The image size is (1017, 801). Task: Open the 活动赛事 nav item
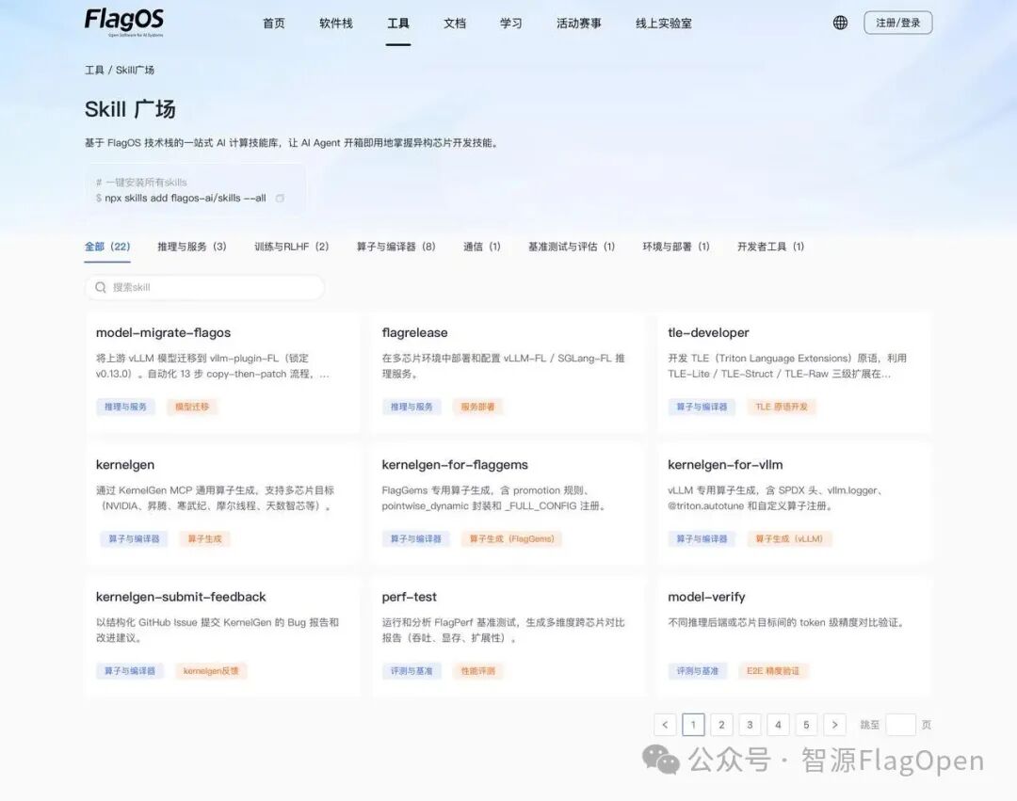point(578,24)
